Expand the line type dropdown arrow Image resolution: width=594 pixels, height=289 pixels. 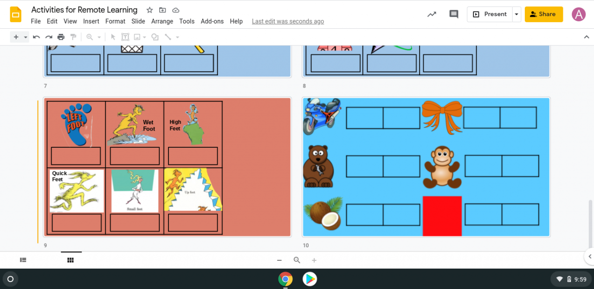coord(177,37)
